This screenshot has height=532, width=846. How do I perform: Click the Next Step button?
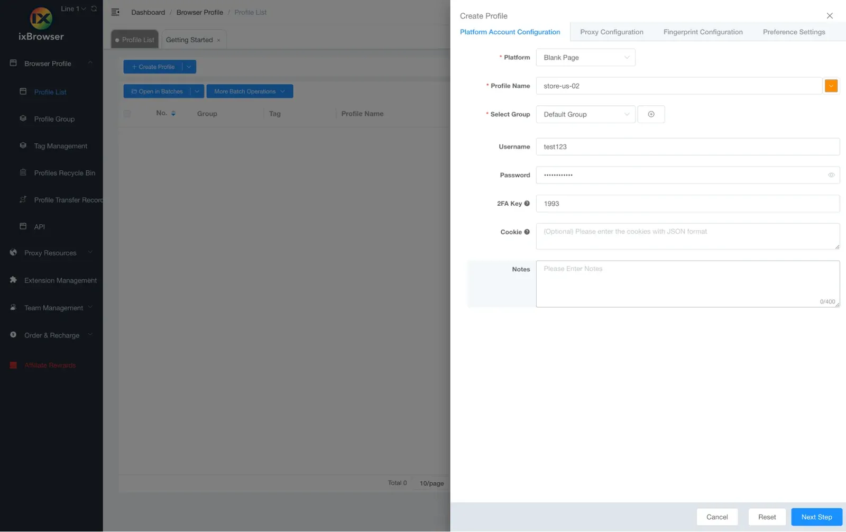(x=816, y=517)
